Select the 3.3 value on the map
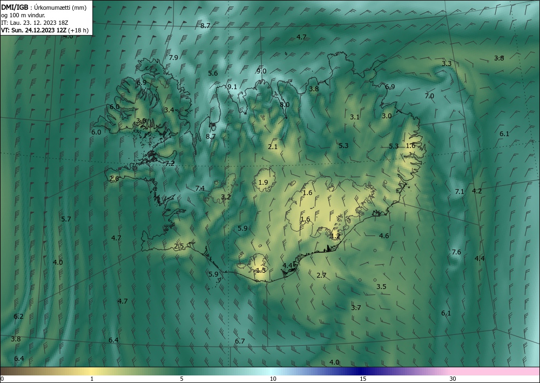The height and width of the screenshot is (383, 540). [447, 64]
